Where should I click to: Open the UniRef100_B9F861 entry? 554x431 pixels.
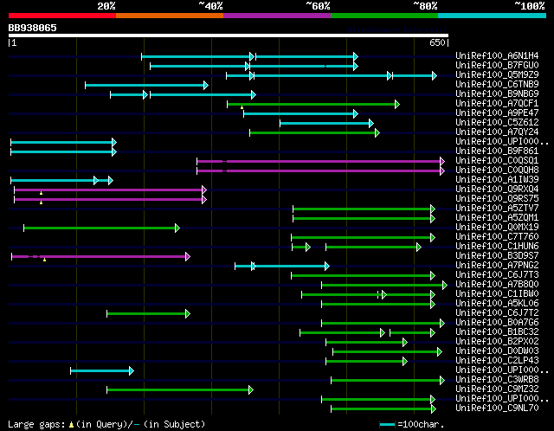click(x=498, y=151)
